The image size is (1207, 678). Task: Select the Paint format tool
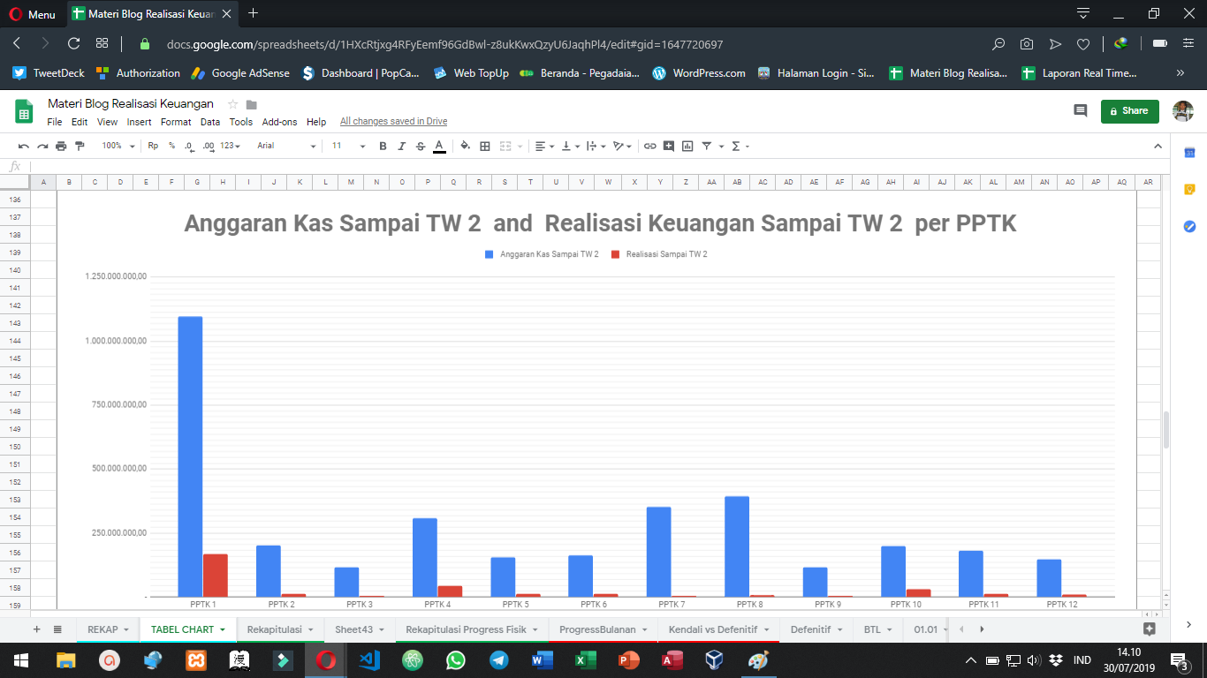coord(80,146)
